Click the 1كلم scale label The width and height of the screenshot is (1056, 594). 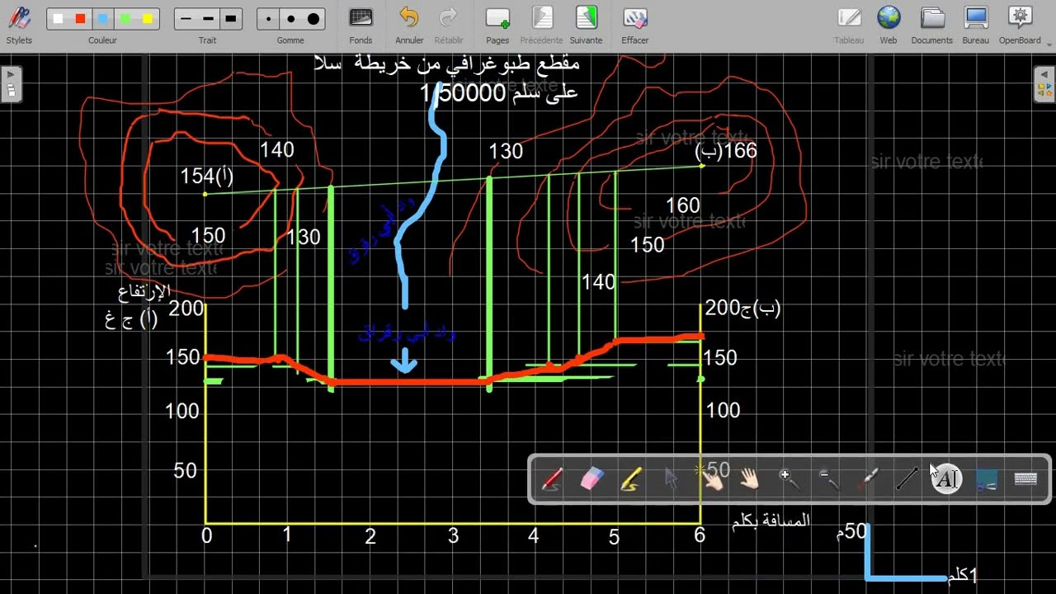point(962,576)
